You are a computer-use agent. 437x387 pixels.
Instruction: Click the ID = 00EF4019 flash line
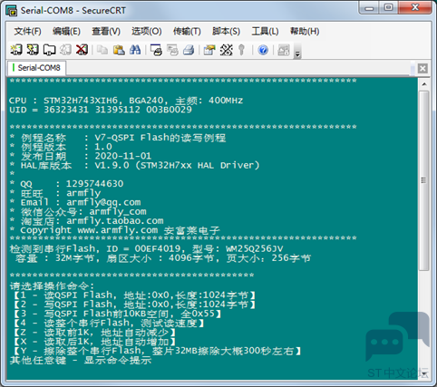[x=146, y=249]
